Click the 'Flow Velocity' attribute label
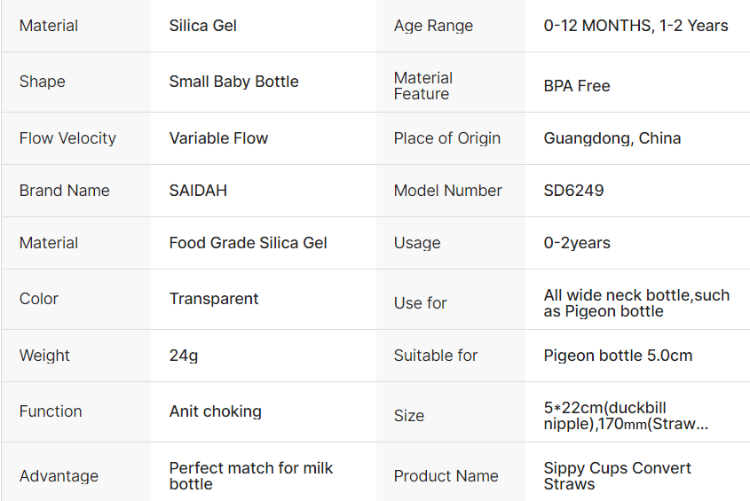This screenshot has height=501, width=750. (67, 138)
